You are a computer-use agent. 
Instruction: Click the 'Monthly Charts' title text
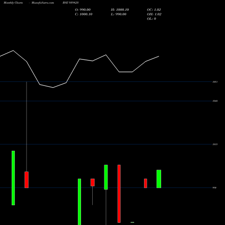[x=13, y=3]
